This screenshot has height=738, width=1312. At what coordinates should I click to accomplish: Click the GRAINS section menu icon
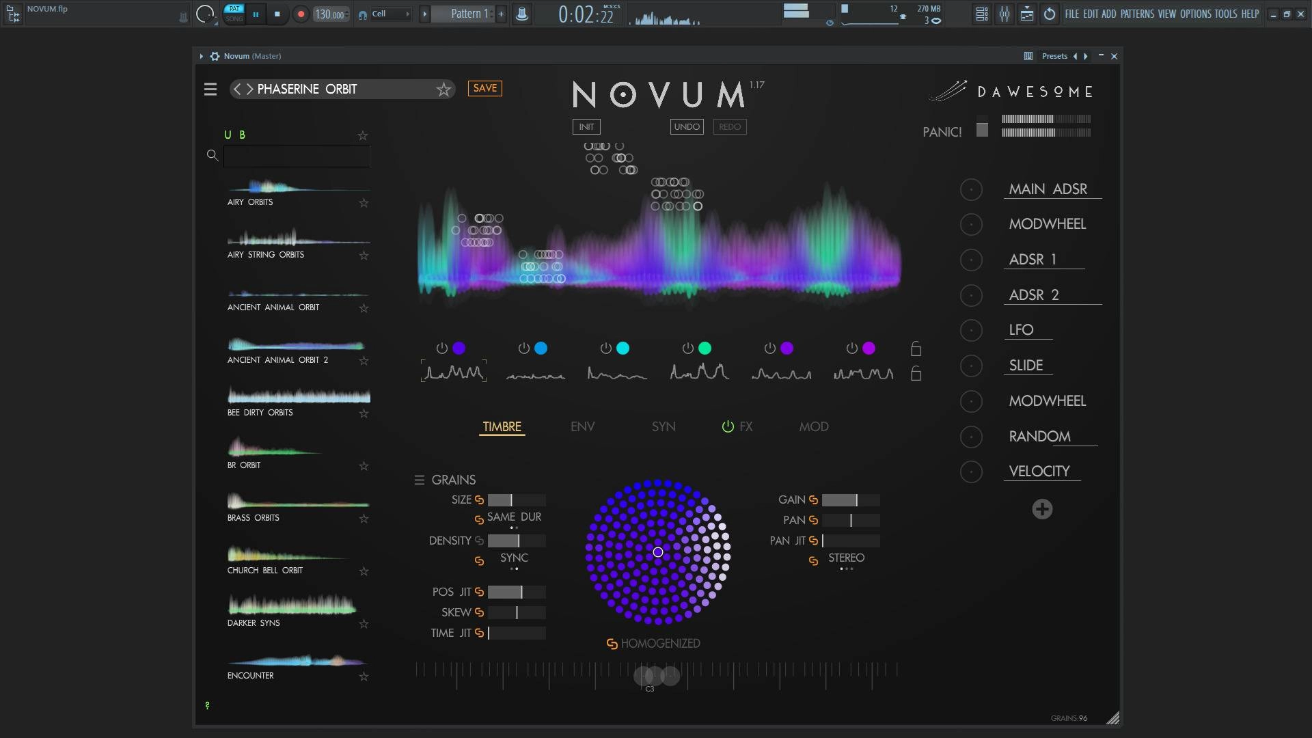(420, 480)
